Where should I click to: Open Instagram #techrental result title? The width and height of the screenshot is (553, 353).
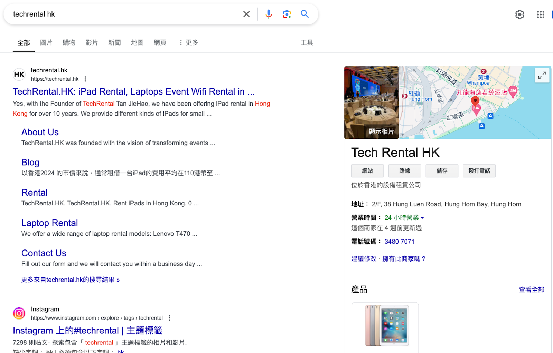(x=87, y=331)
